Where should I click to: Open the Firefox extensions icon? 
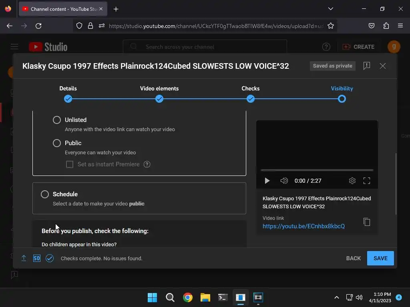tap(386, 26)
